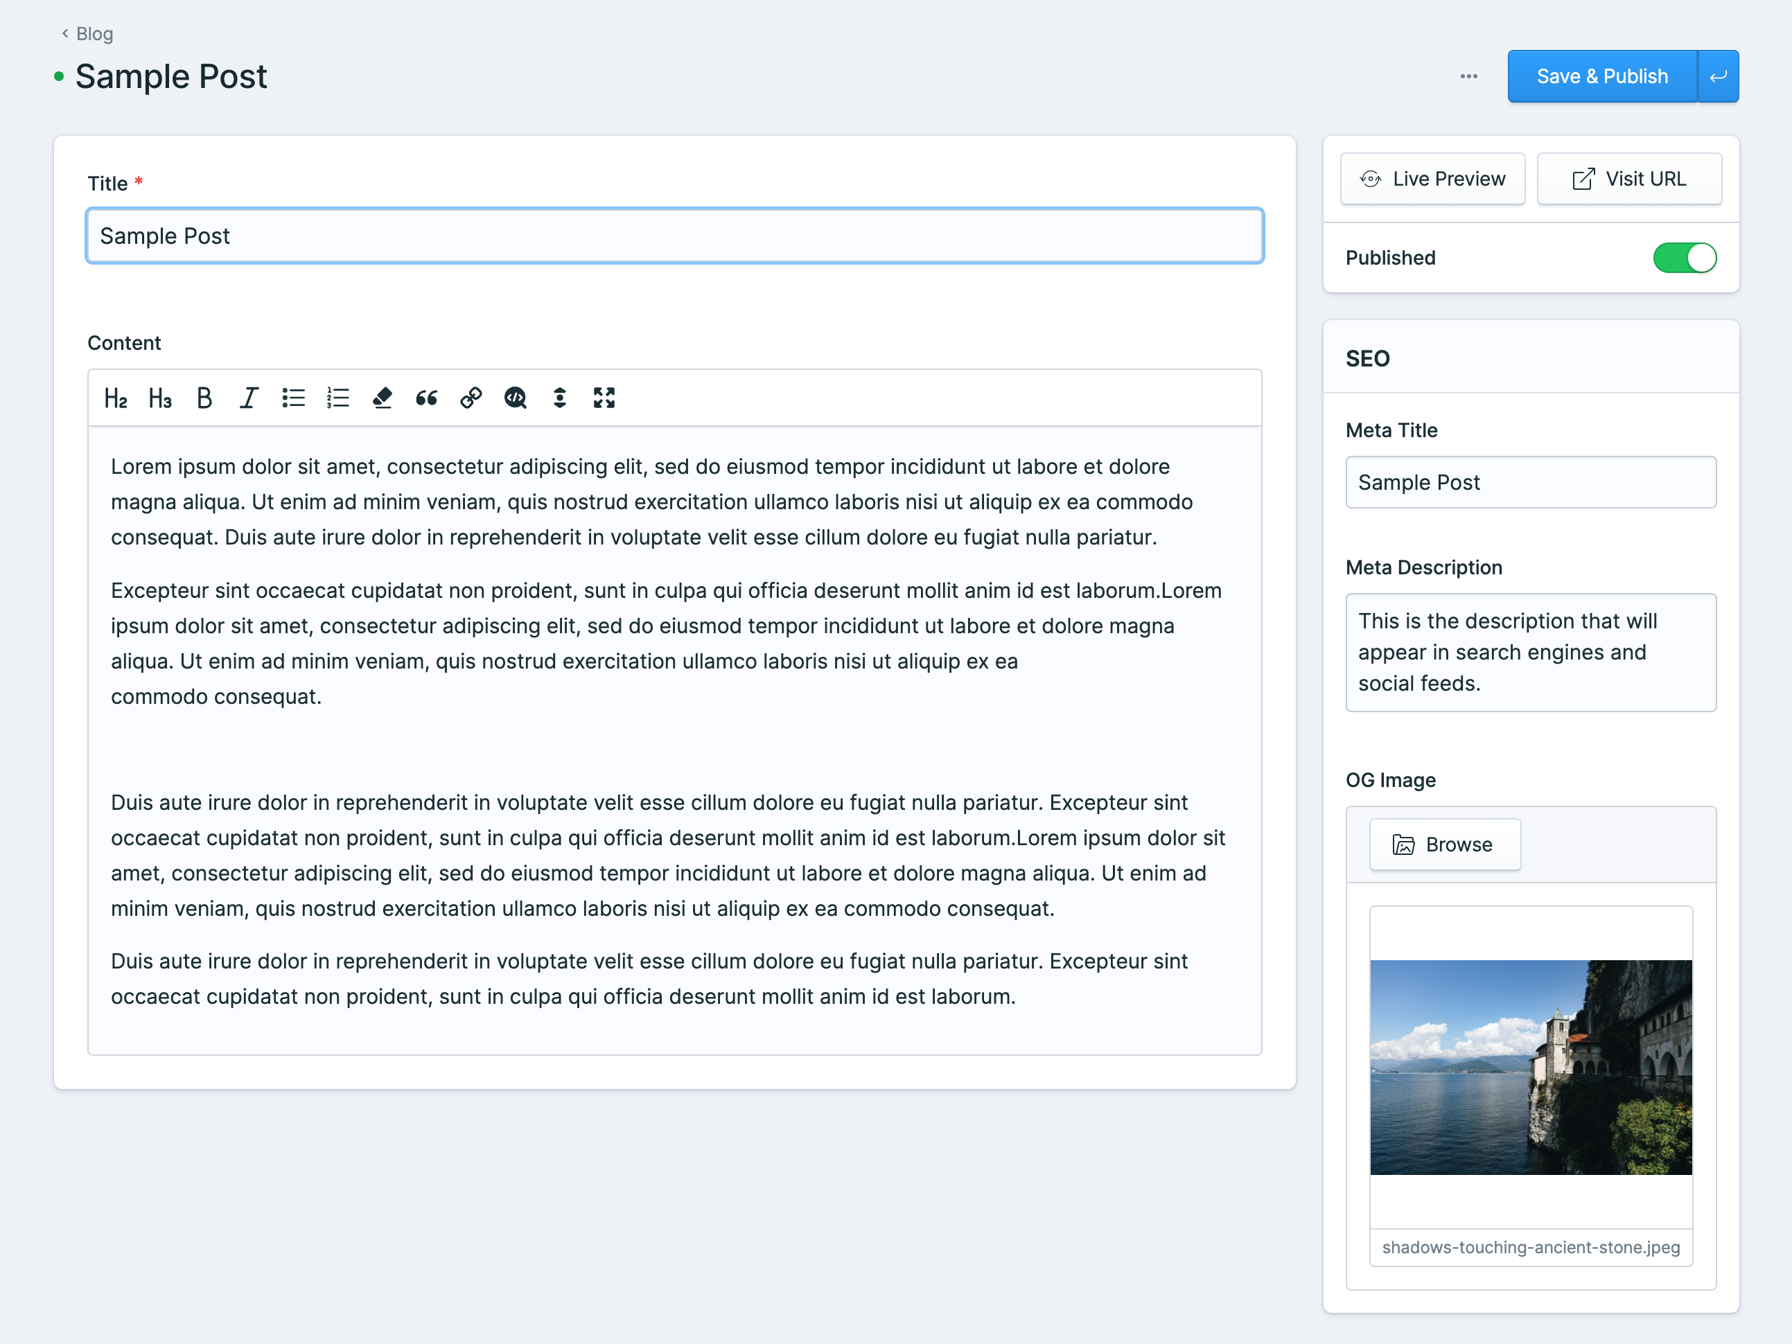Click the ordered list icon
The width and height of the screenshot is (1792, 1344).
[x=337, y=398]
